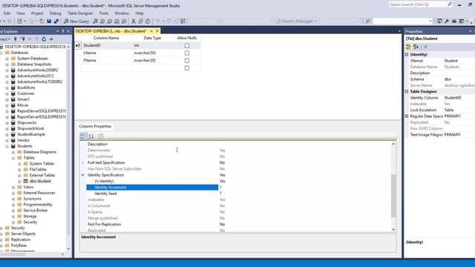
Task: Close the dbo.Student designer tab
Action: pyautogui.click(x=157, y=31)
